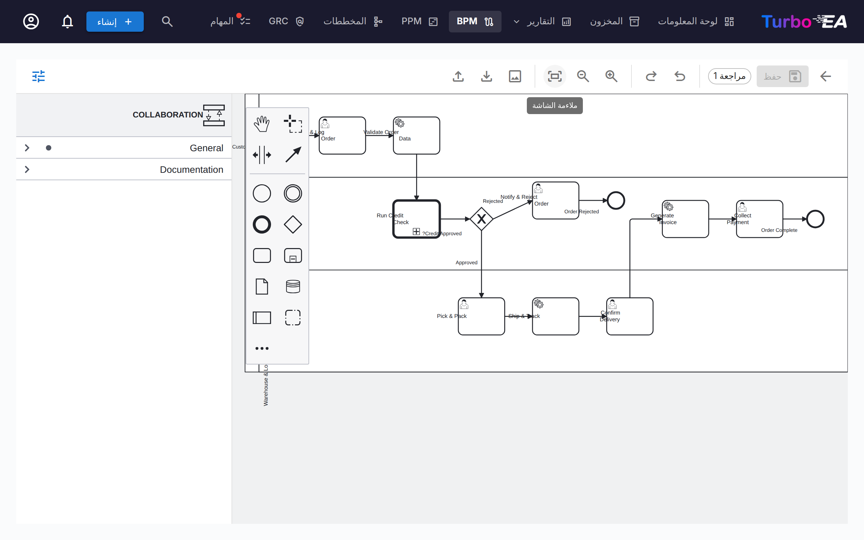
Task: Open the المخططات diagrams tab
Action: pos(353,21)
